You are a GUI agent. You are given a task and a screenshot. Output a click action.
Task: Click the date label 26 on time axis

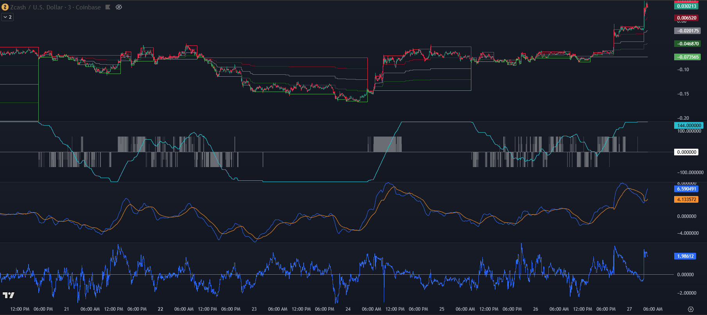click(535, 309)
